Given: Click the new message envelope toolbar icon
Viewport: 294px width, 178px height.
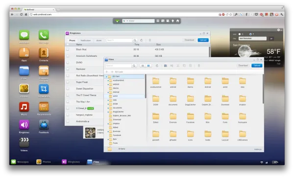Looking at the screenshot, I should pyautogui.click(x=163, y=21).
